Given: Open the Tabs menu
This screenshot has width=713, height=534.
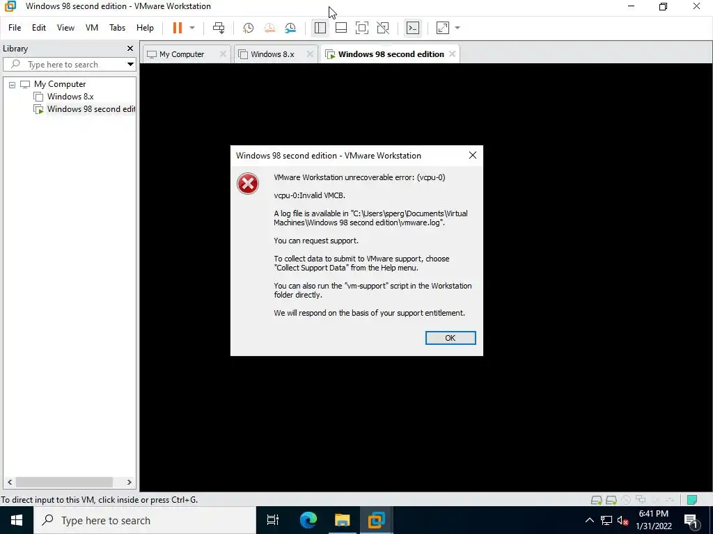Looking at the screenshot, I should point(117,28).
